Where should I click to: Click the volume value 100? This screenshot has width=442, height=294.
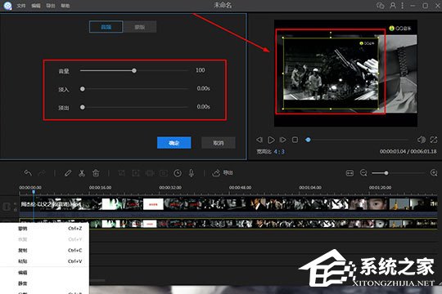point(201,70)
